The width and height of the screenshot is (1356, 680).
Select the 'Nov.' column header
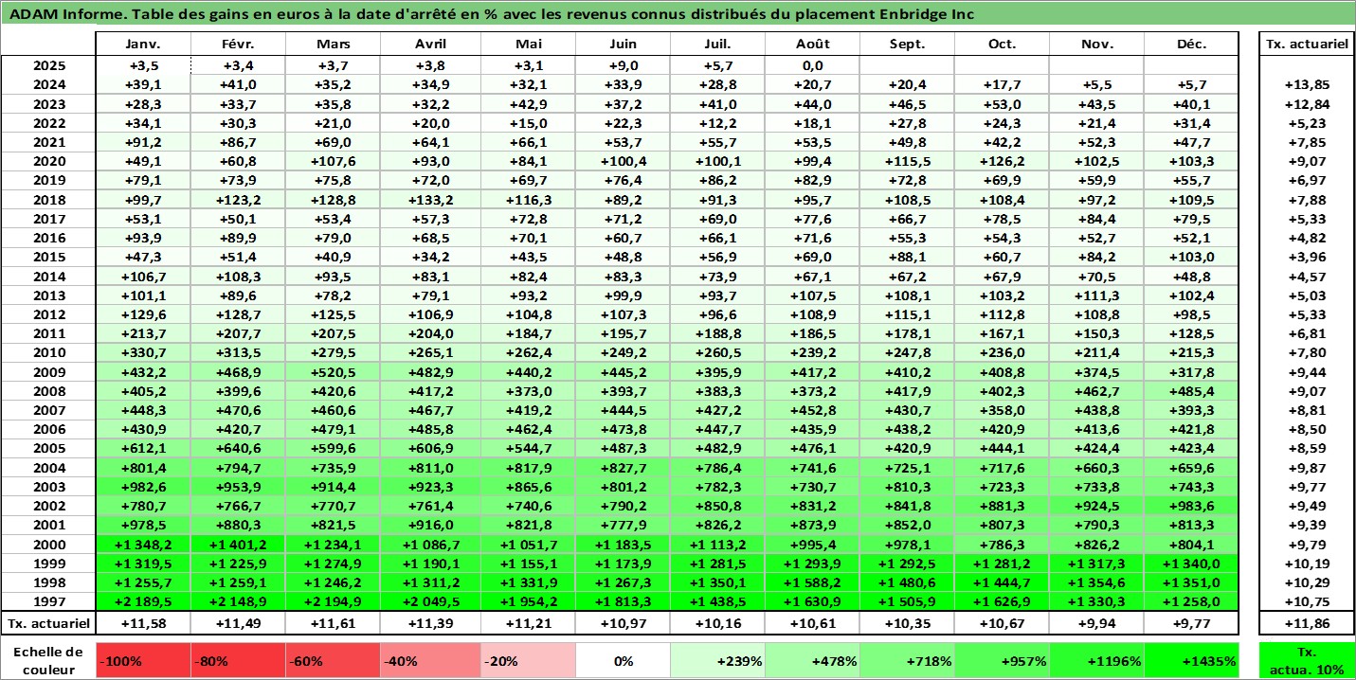[x=1096, y=45]
